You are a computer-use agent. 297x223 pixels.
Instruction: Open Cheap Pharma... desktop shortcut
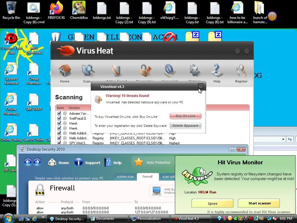pyautogui.click(x=34, y=74)
